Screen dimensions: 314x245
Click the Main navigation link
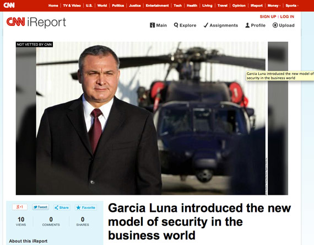point(161,25)
